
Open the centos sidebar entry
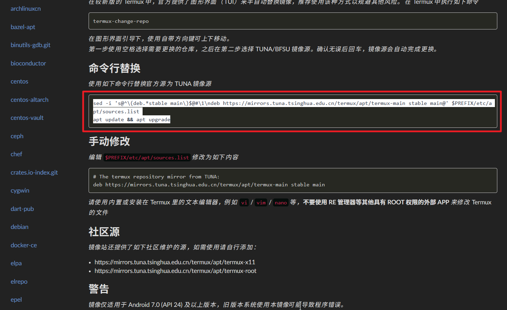coord(19,81)
